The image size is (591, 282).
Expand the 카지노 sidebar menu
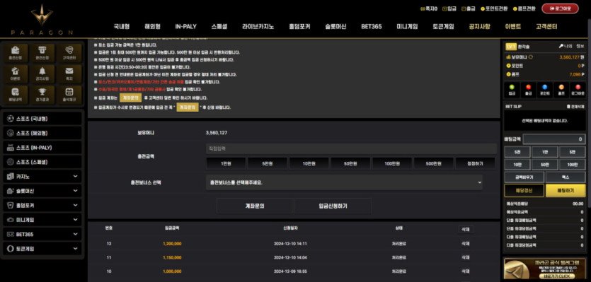(x=42, y=176)
